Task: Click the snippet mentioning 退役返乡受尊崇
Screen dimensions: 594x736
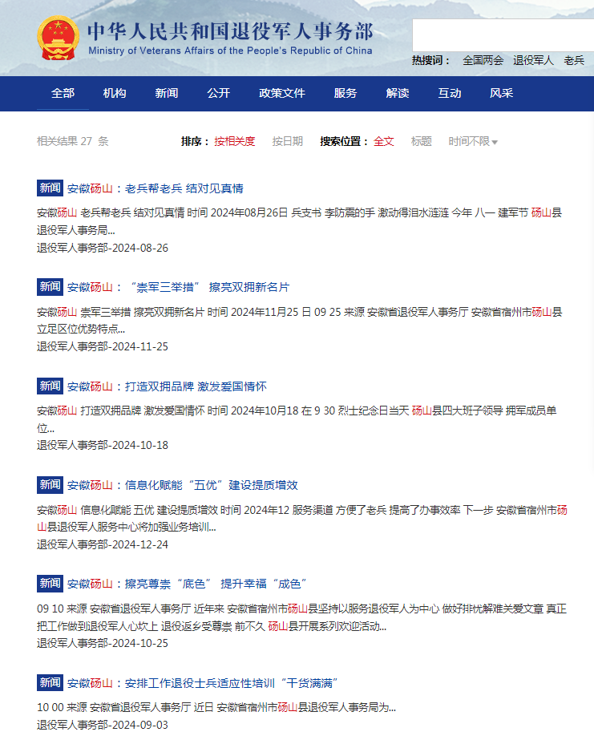Action: point(301,617)
